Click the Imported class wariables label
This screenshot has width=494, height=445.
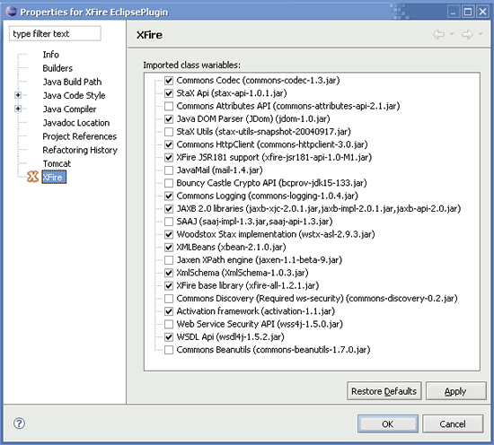(192, 65)
